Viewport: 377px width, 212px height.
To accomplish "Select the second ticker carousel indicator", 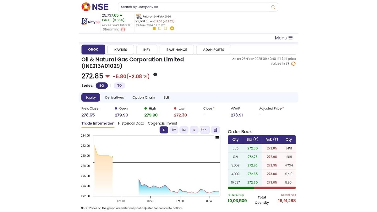I will 160,28.
